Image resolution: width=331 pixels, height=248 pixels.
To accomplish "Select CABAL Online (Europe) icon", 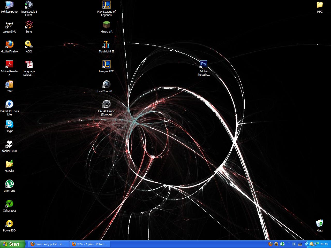I will click(x=106, y=108).
